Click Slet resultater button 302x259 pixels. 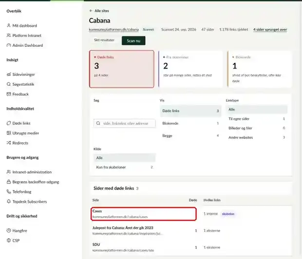[104, 40]
